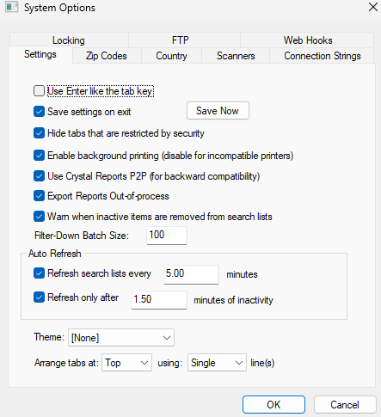This screenshot has width=381, height=417.
Task: Click the Filter-Down Batch Size field
Action: pos(167,236)
